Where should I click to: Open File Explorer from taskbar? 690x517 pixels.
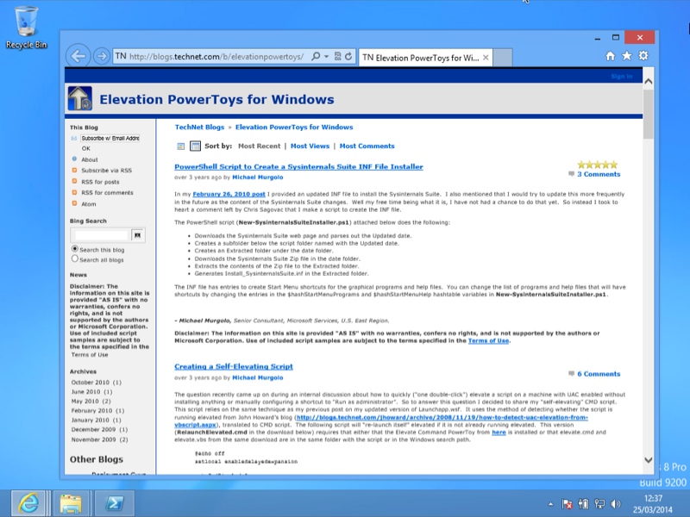pyautogui.click(x=71, y=504)
